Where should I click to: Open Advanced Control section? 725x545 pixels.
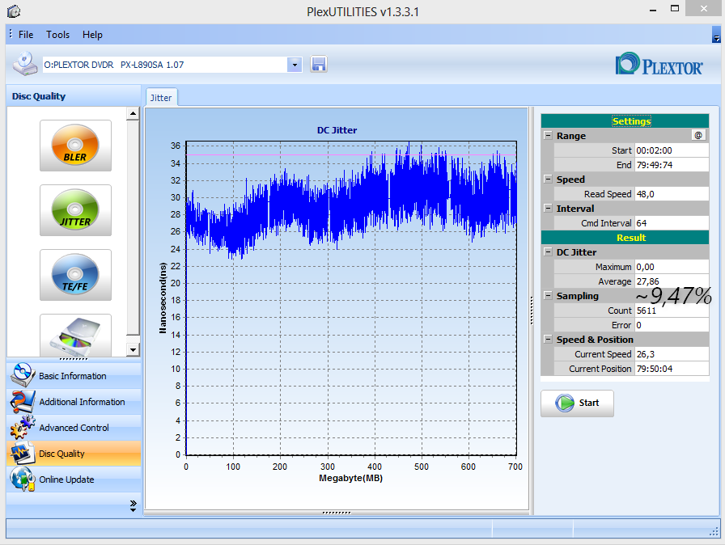click(74, 427)
